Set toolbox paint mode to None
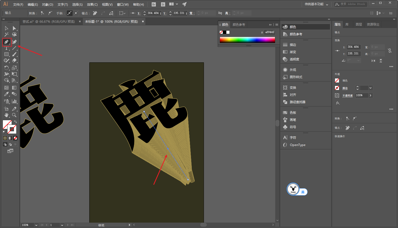This screenshot has width=398, height=228. coord(16,138)
